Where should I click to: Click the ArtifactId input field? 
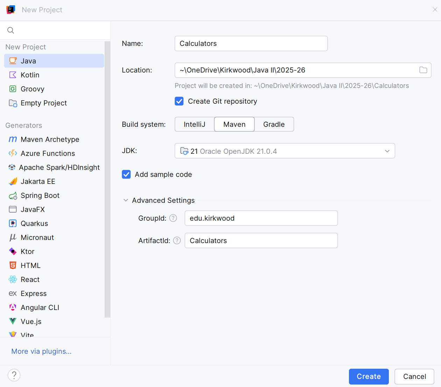261,241
